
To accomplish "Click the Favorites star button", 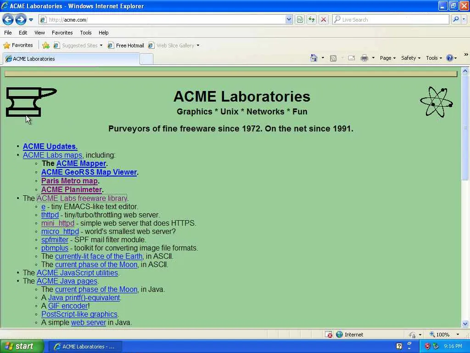I will coord(18,46).
